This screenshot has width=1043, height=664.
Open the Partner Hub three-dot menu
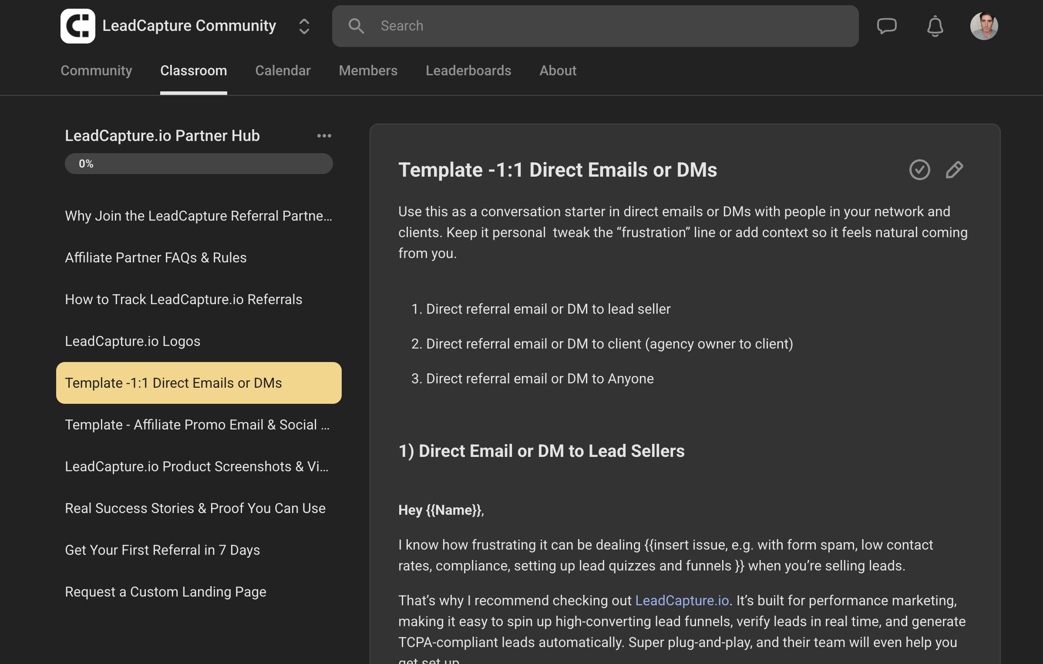click(x=324, y=136)
